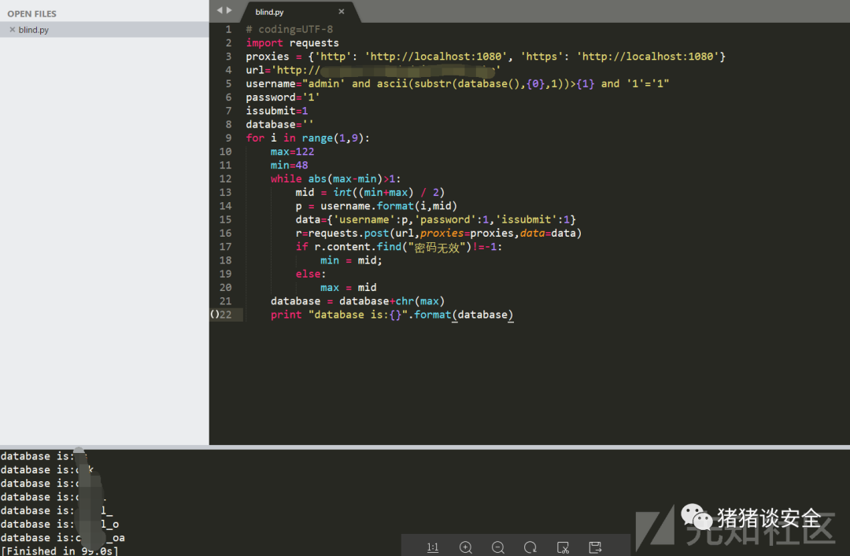Click the url= assignment line
Image resolution: width=850 pixels, height=556 pixels.
373,70
